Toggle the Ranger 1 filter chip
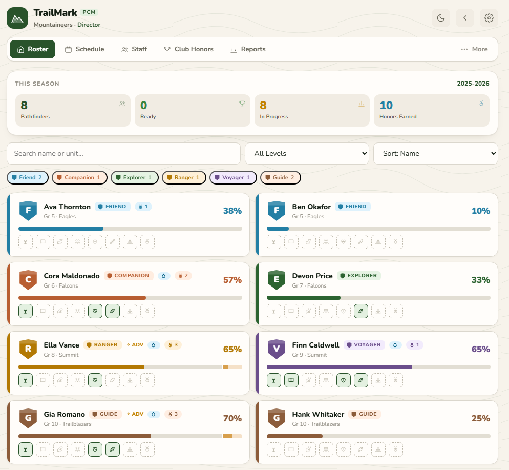 (x=184, y=178)
